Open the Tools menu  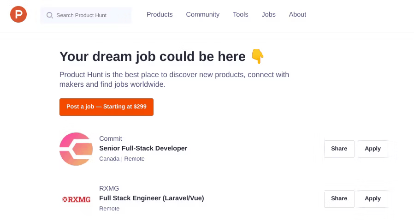pyautogui.click(x=240, y=14)
